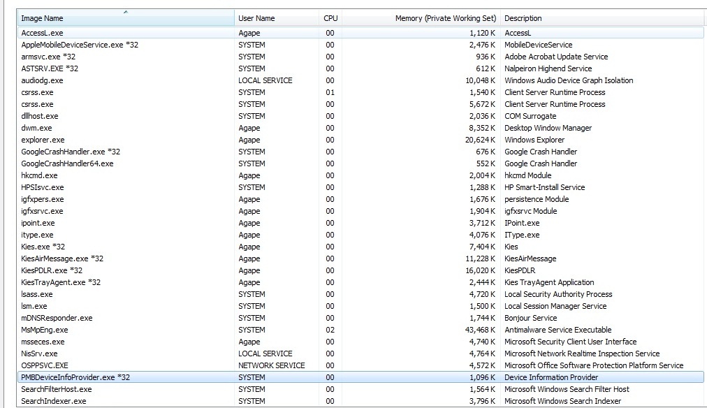This screenshot has height=408, width=707.
Task: Click COM Surrogate description
Action: tap(530, 116)
